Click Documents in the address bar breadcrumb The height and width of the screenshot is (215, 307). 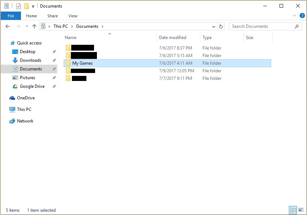coord(87,26)
